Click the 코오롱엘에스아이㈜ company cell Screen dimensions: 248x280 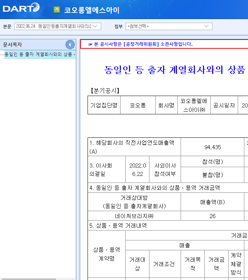click(194, 105)
